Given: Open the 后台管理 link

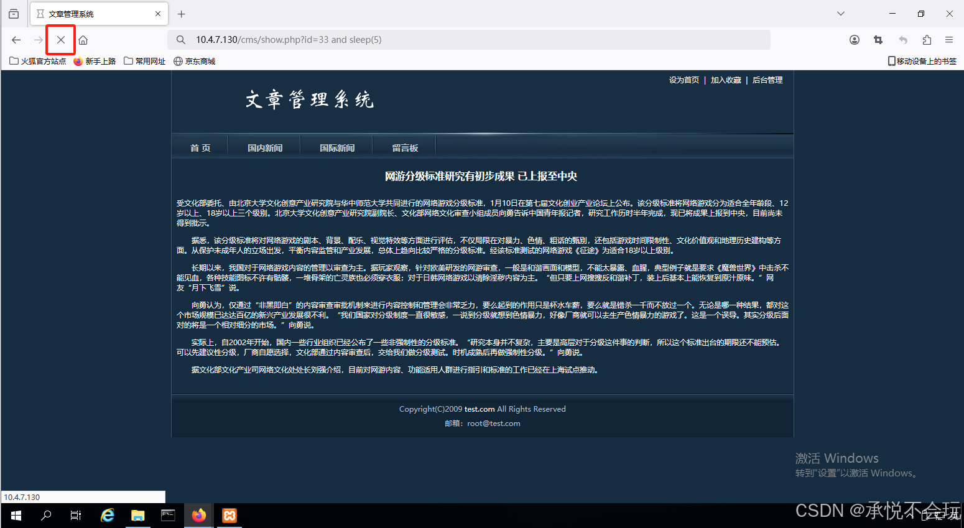Looking at the screenshot, I should (767, 80).
